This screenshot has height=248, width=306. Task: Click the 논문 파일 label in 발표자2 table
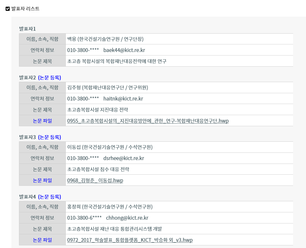click(42, 121)
